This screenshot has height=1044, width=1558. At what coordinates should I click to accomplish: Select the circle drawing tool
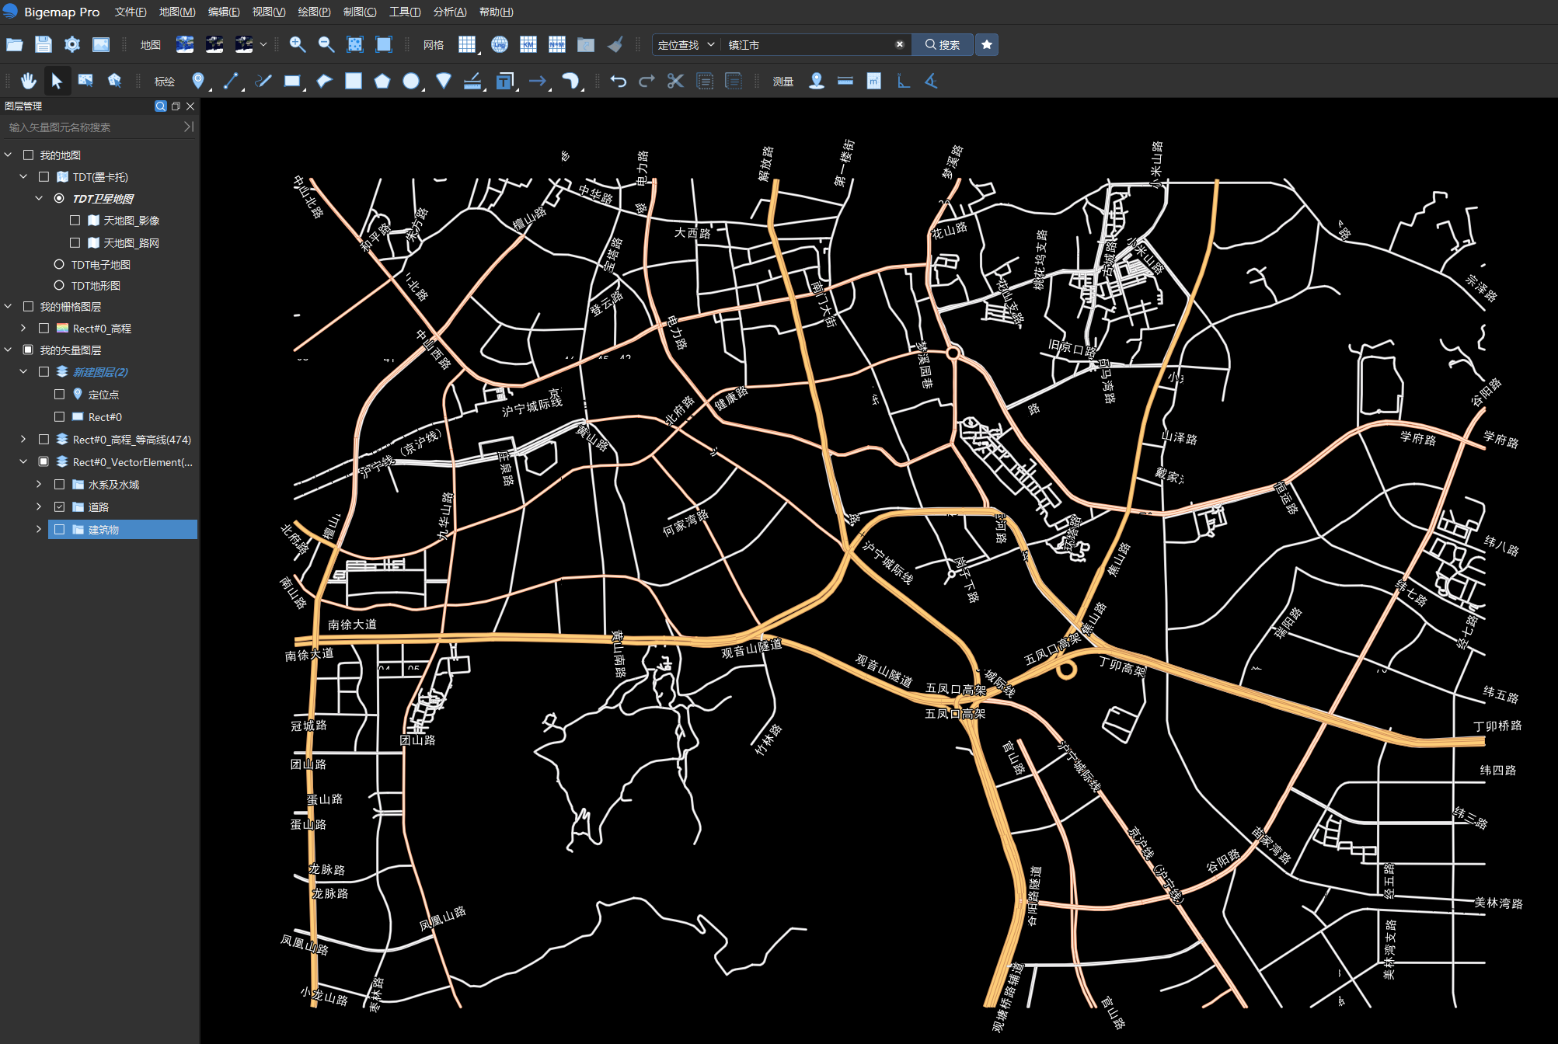[410, 81]
